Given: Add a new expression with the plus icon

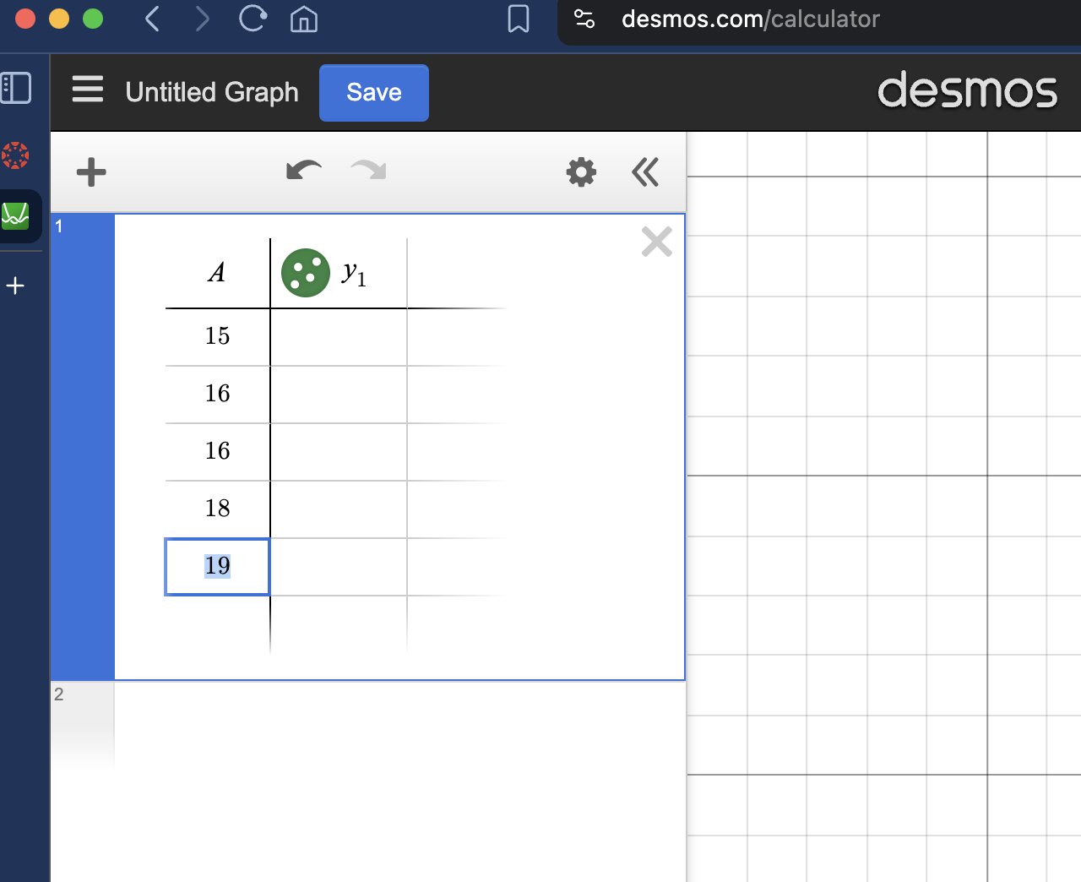Looking at the screenshot, I should coord(90,172).
